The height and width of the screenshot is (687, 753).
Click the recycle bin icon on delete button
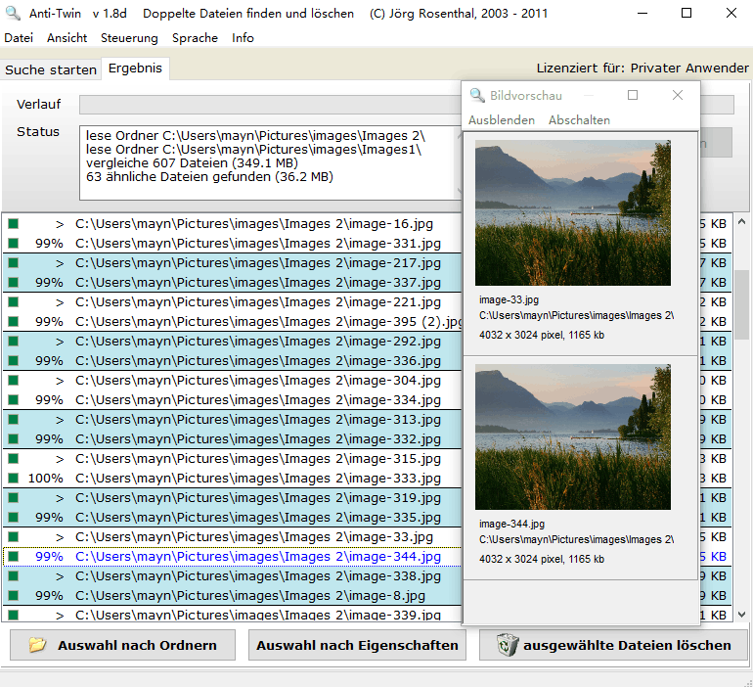[x=508, y=645]
